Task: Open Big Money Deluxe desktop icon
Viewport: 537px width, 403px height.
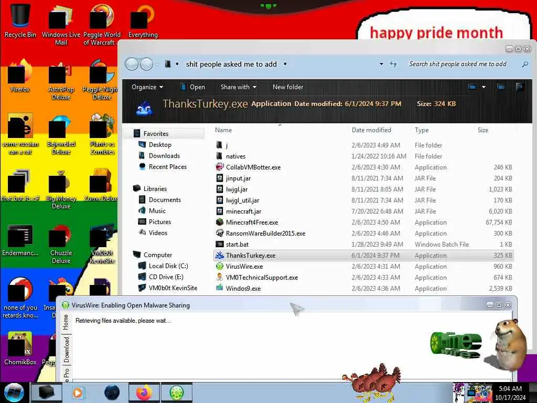Action: 61,189
